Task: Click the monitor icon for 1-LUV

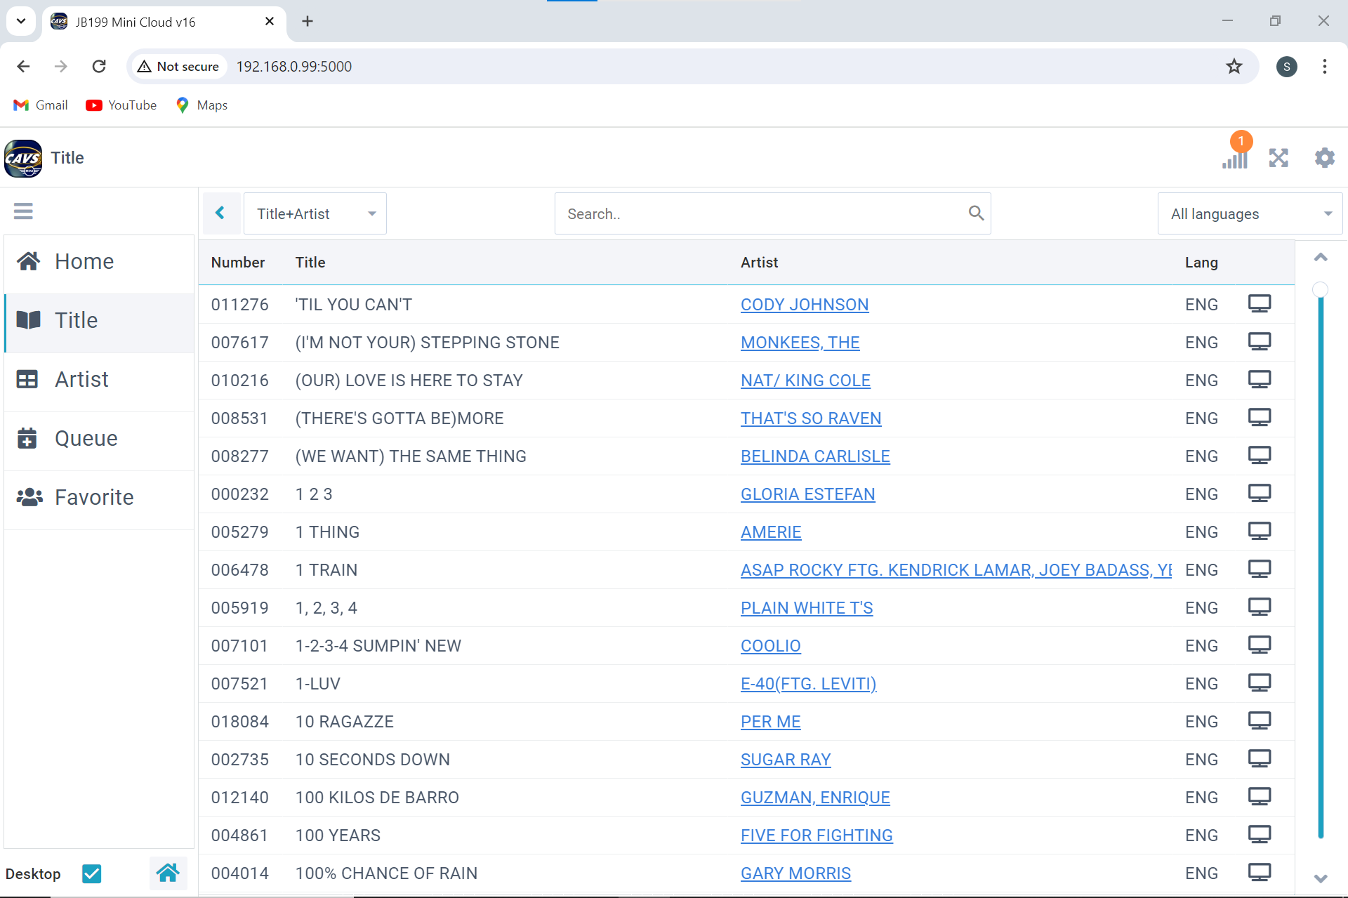Action: pos(1259,683)
